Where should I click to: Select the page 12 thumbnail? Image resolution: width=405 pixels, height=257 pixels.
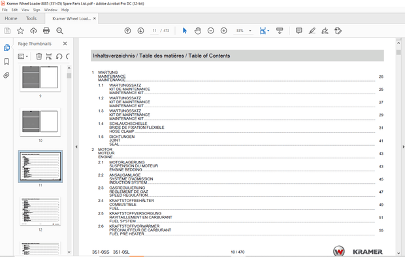[x=40, y=211]
